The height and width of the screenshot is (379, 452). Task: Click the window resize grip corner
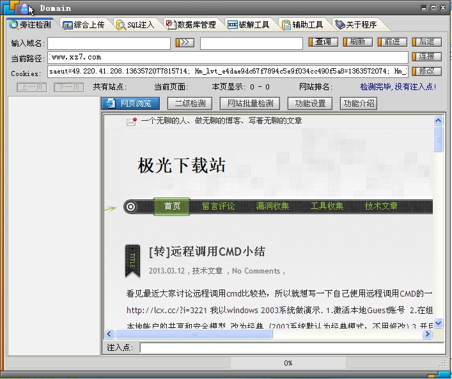[x=443, y=364]
